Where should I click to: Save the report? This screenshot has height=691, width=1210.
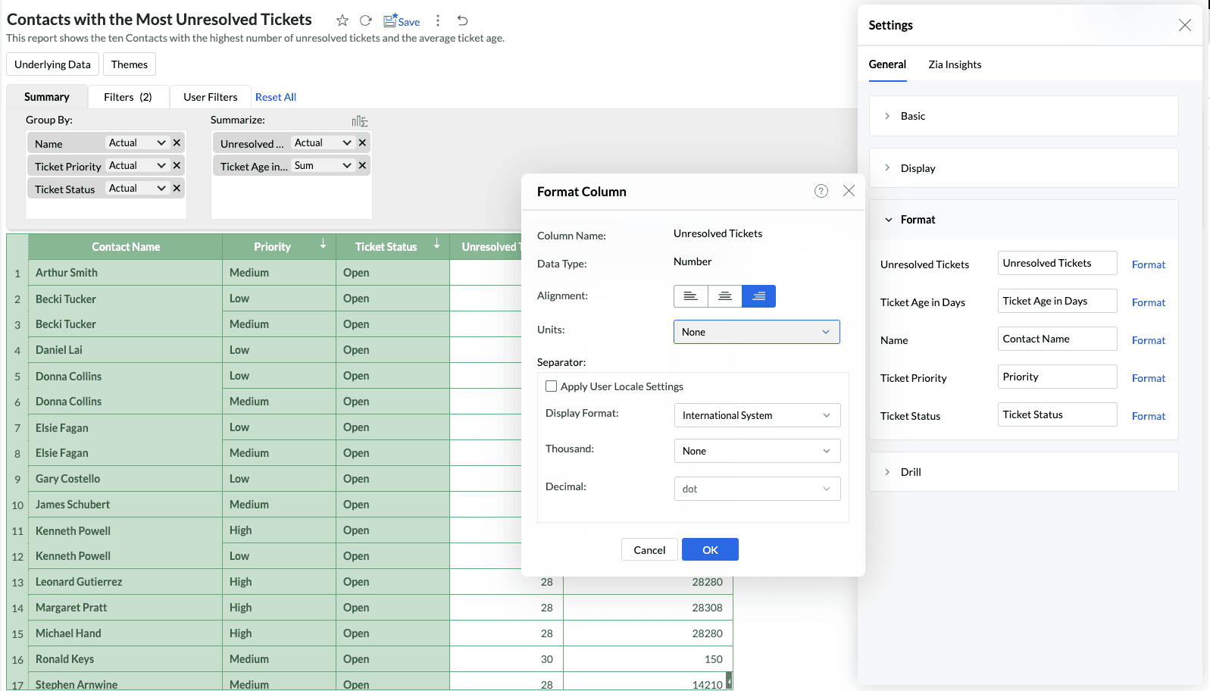pos(402,21)
